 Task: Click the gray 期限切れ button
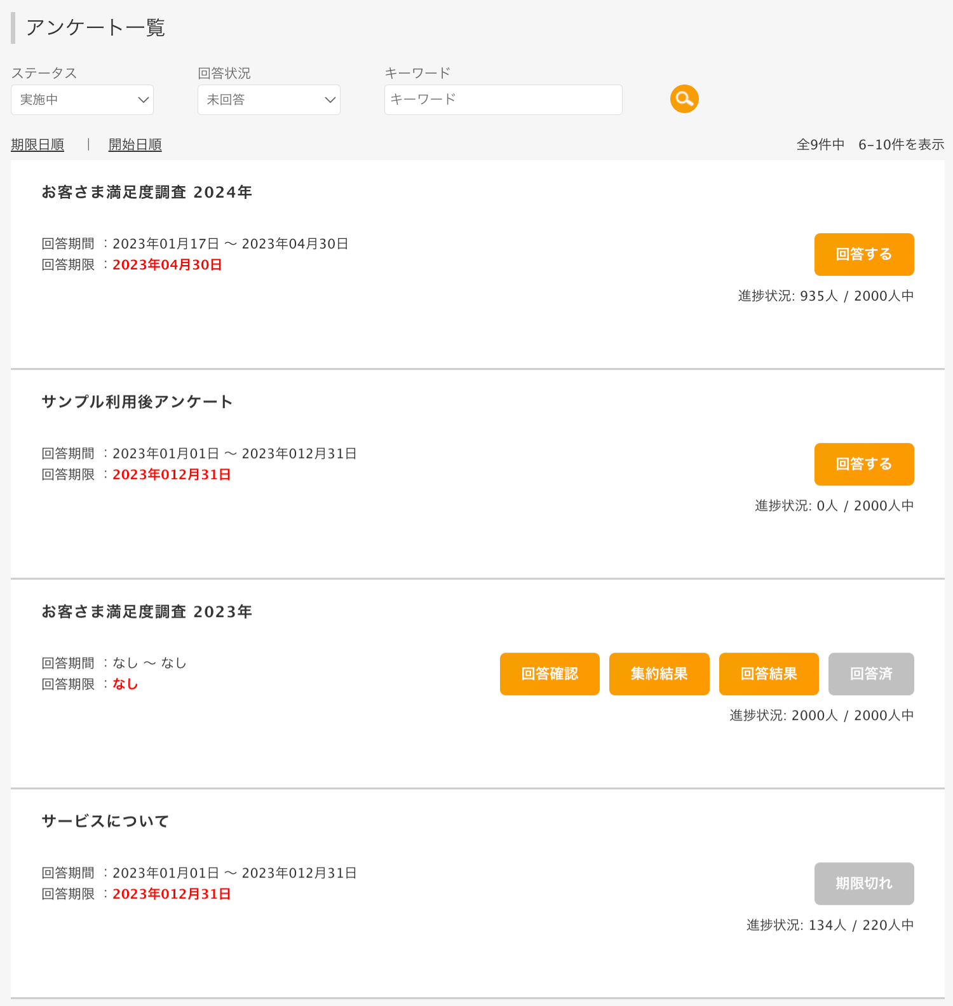863,883
